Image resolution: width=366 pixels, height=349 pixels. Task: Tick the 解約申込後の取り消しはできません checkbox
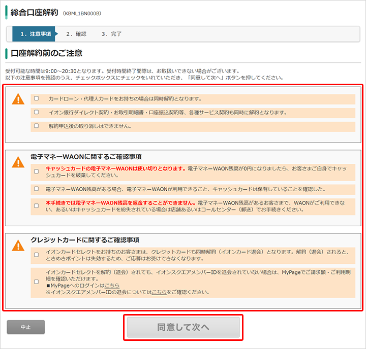[x=37, y=126]
